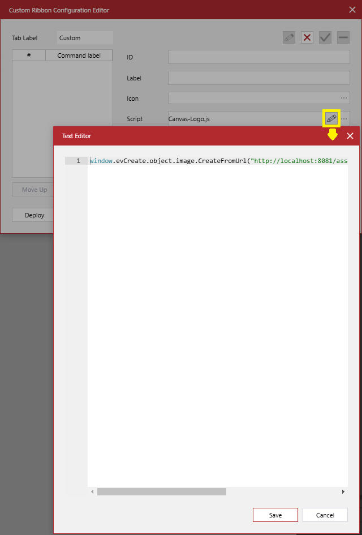Browse for script file using ellipsis
Image resolution: width=362 pixels, height=535 pixels.
[344, 119]
